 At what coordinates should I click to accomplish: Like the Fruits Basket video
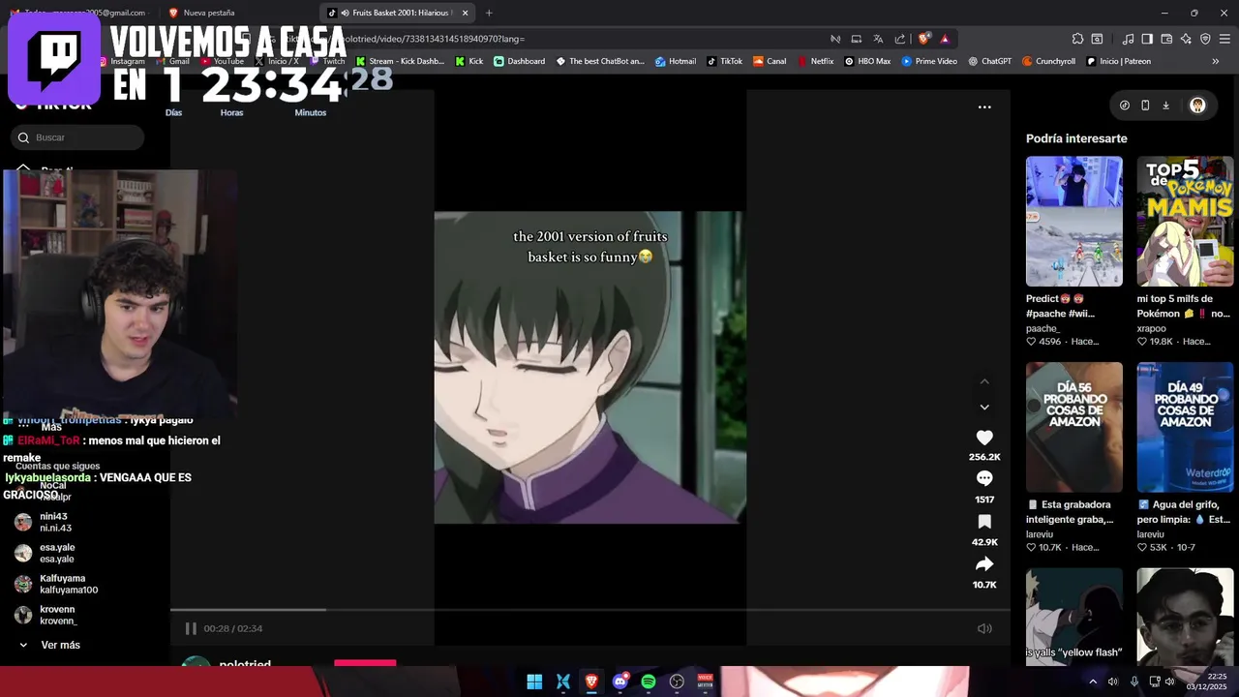pos(984,438)
